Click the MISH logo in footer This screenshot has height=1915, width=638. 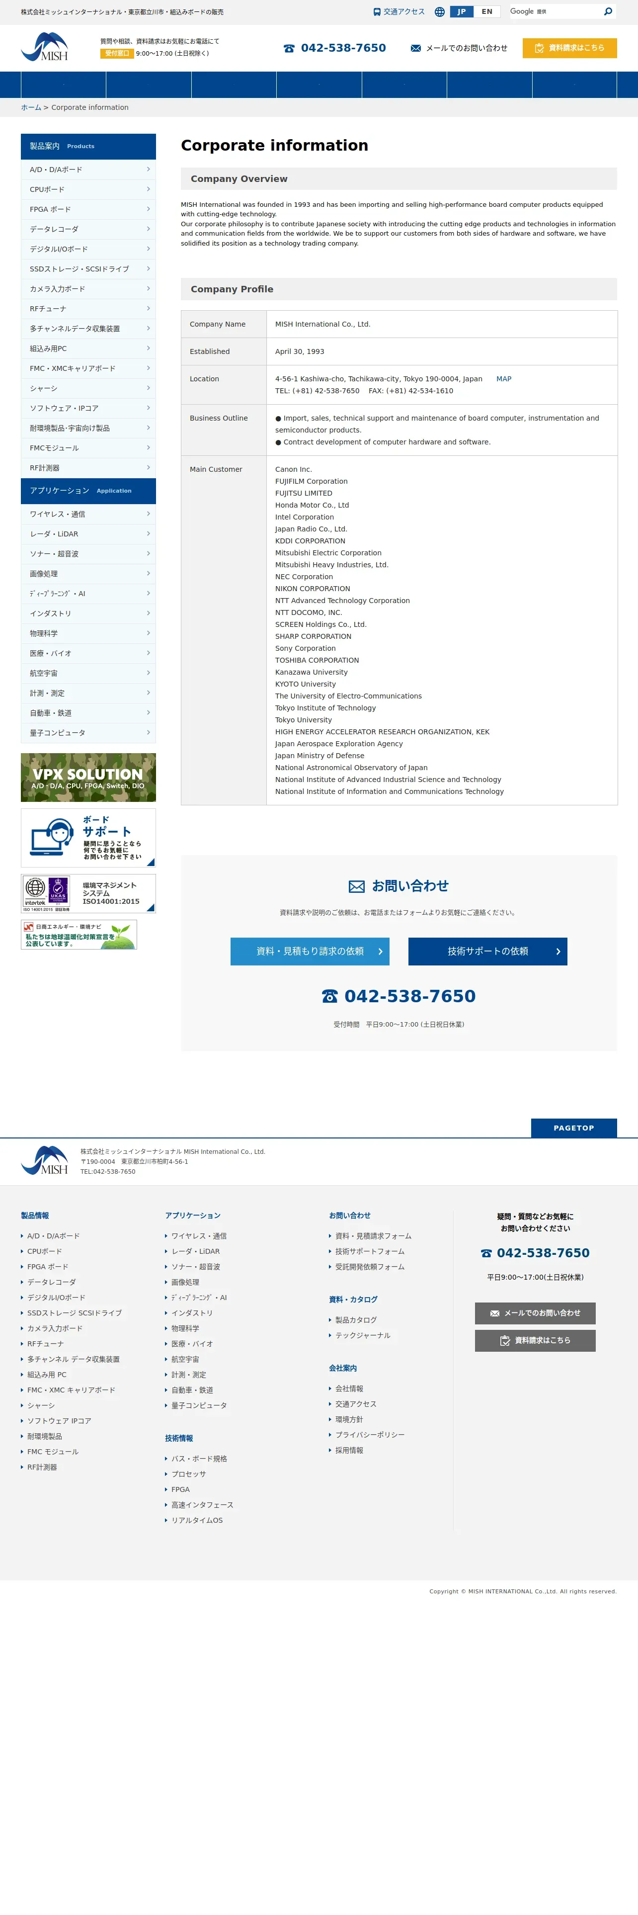coord(45,1160)
